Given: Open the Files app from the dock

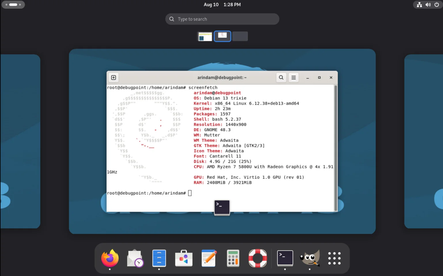Looking at the screenshot, I should 159,258.
